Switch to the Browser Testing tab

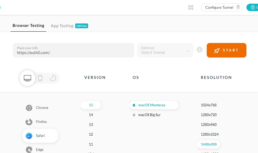point(28,26)
